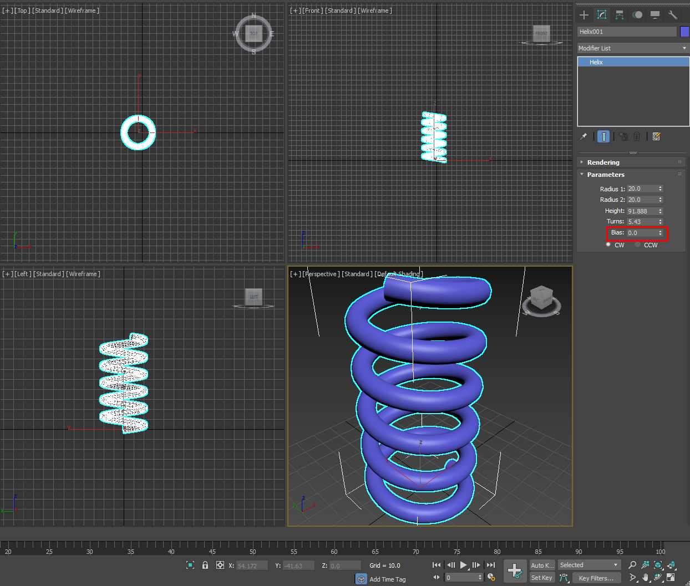Activate the Pan View tool
Image resolution: width=690 pixels, height=586 pixels.
(646, 578)
